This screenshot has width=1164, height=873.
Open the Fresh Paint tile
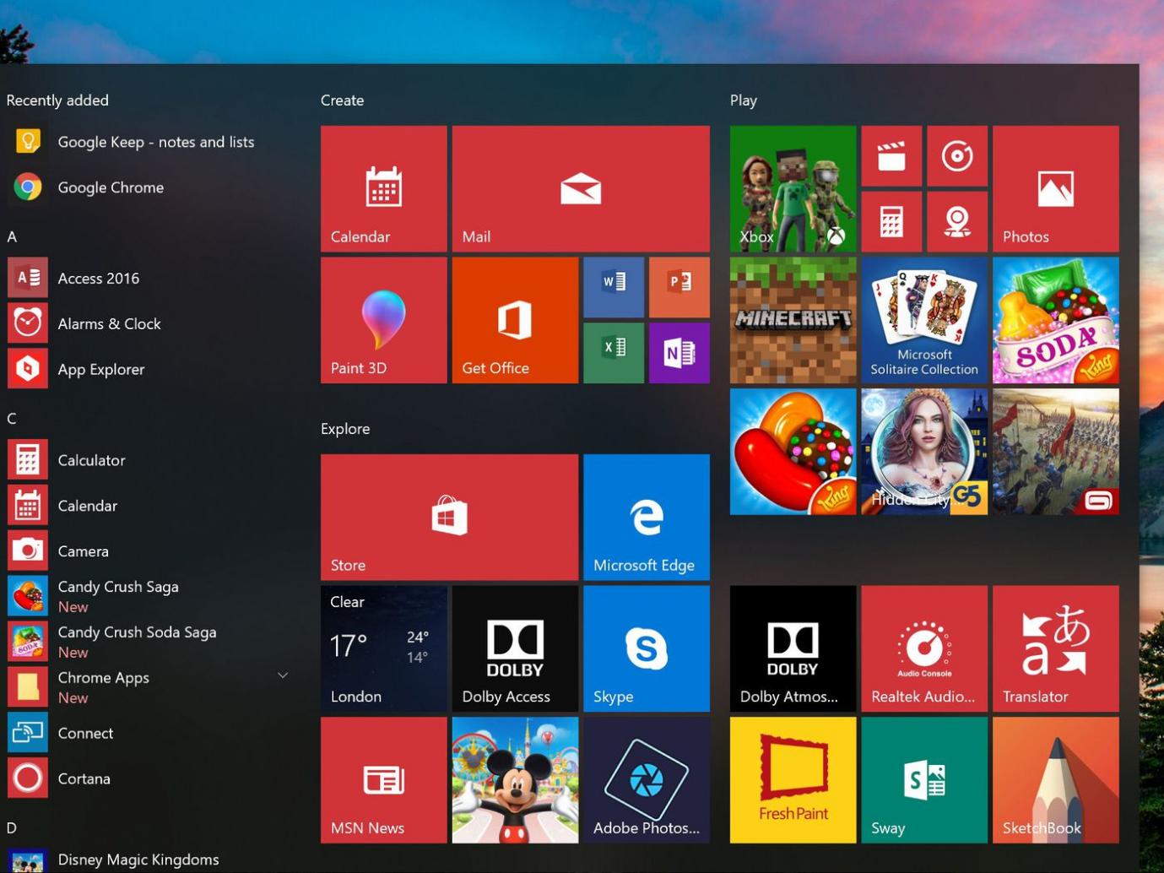coord(793,779)
